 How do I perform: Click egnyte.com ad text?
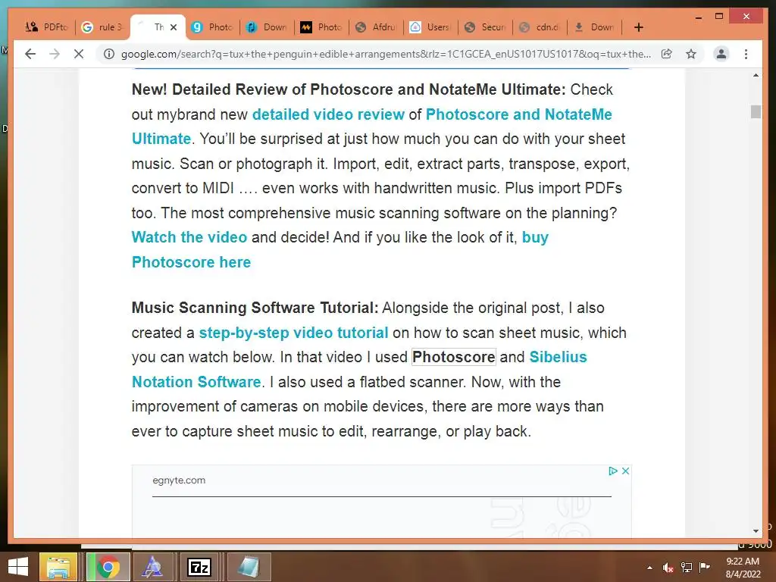(x=179, y=480)
